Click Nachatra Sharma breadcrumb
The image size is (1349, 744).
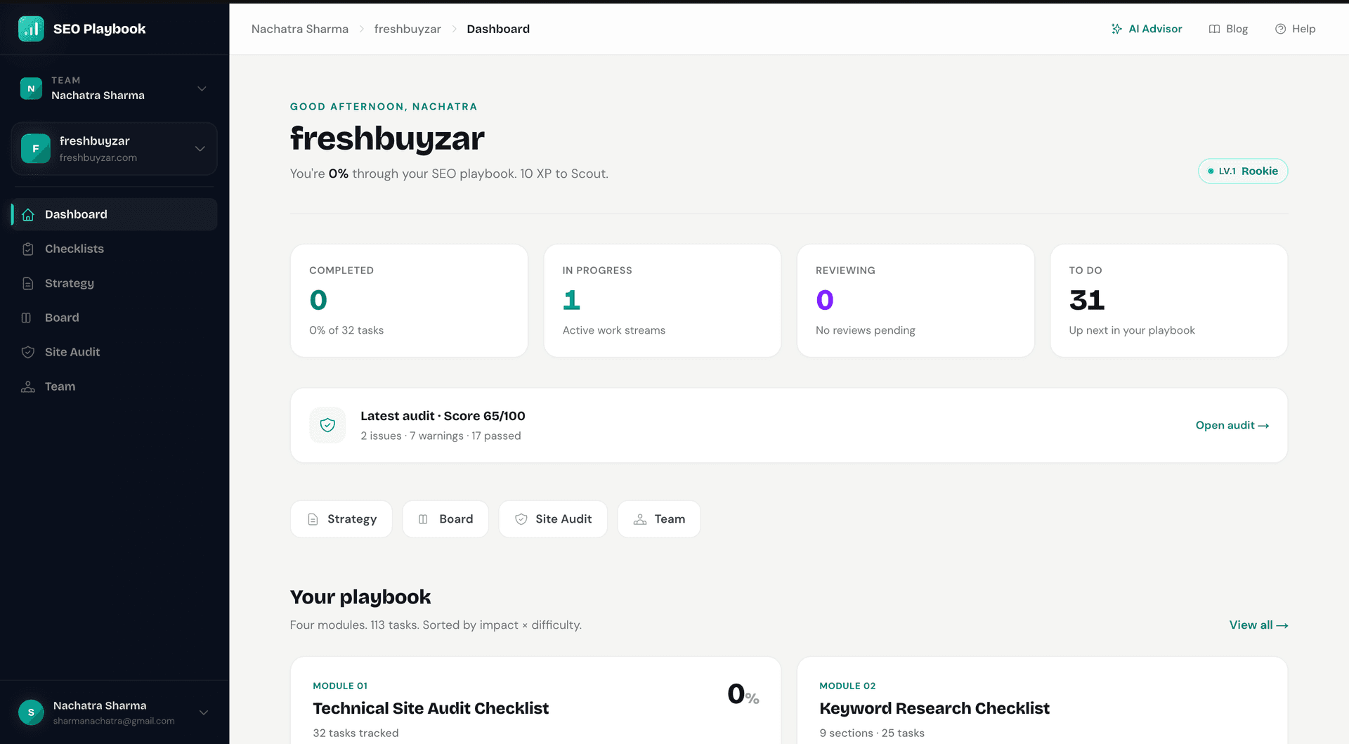pyautogui.click(x=300, y=29)
